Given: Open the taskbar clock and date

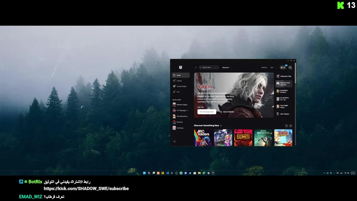Looking at the screenshot, I should pos(353,173).
